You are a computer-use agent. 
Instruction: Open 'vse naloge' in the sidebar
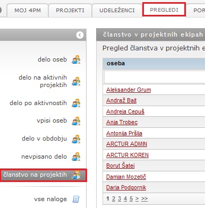click(x=50, y=199)
